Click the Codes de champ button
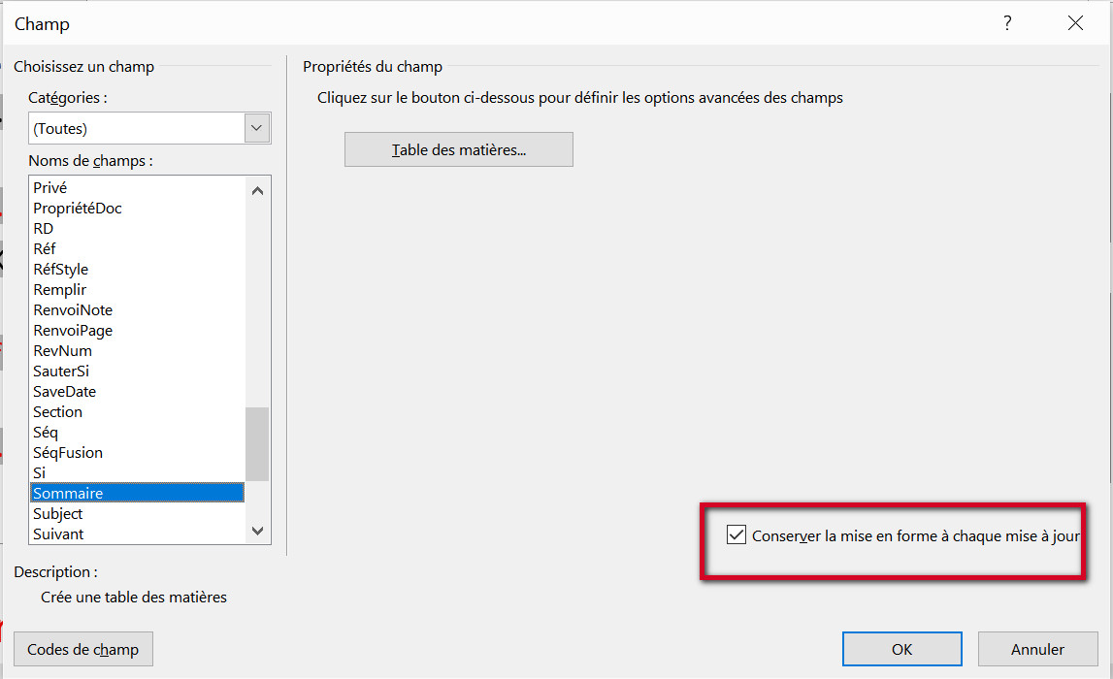Viewport: 1113px width, 679px height. tap(83, 649)
